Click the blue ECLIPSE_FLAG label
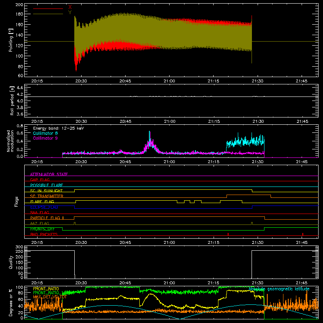This screenshot has width=323, height=323. pyautogui.click(x=44, y=207)
